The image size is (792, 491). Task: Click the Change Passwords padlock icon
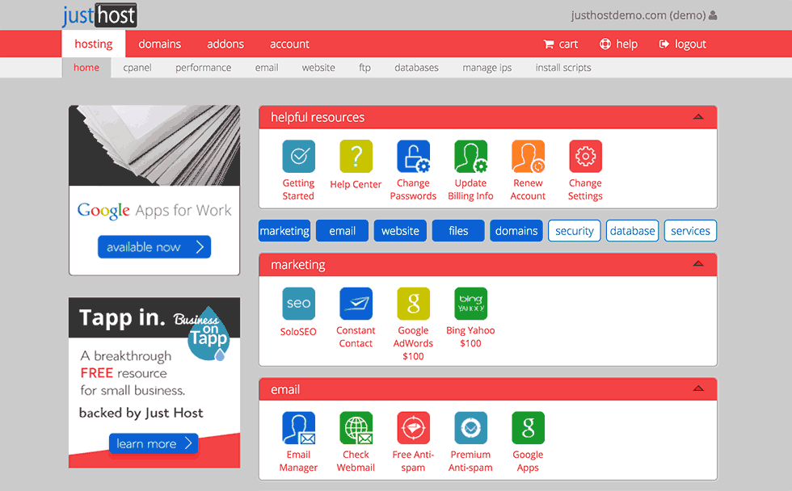pyautogui.click(x=413, y=157)
